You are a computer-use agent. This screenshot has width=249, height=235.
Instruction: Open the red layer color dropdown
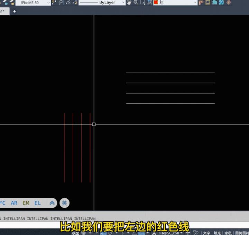click(x=195, y=2)
